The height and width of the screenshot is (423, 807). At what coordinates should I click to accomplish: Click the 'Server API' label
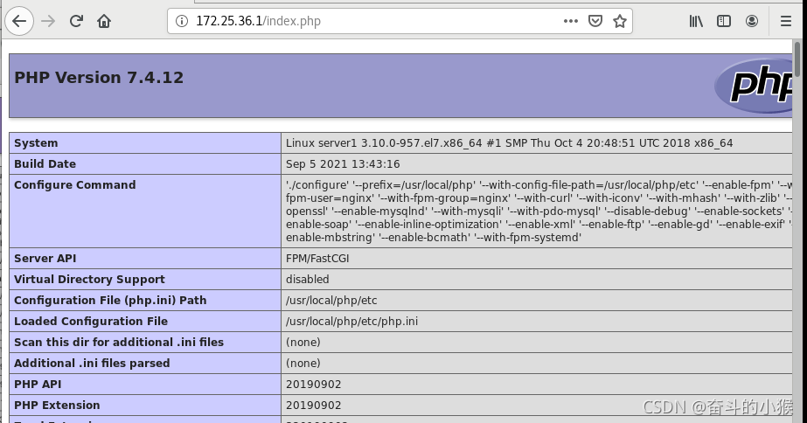[x=45, y=259]
